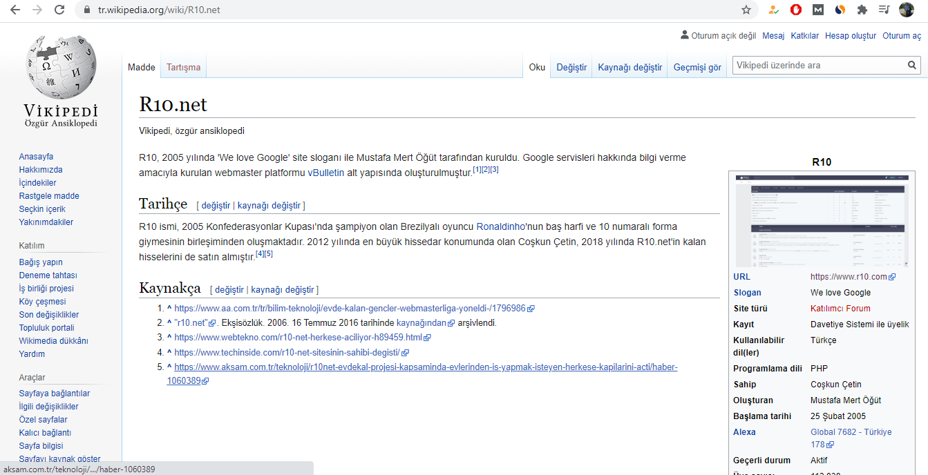Open Hakkımızda in the sidebar
Viewport: 928px width, 475px height.
click(x=41, y=170)
